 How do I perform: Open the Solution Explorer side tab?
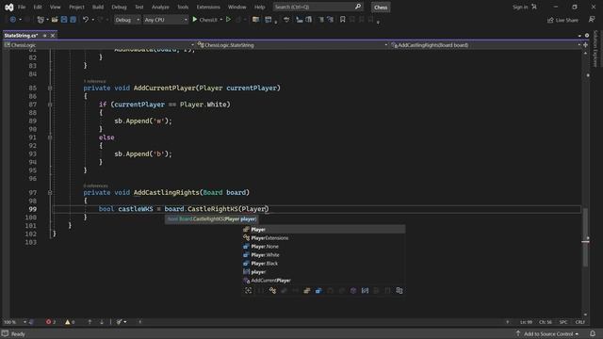pyautogui.click(x=595, y=49)
